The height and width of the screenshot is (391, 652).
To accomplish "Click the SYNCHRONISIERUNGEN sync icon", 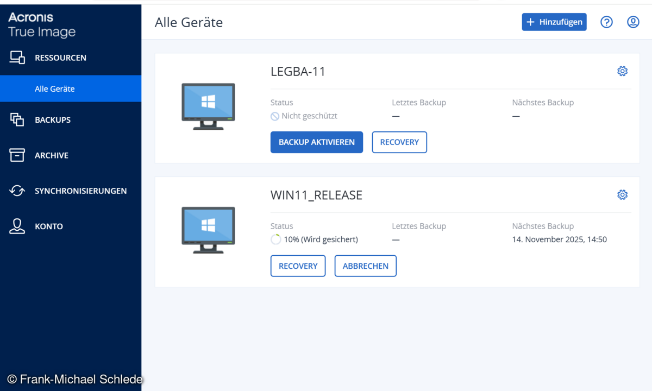I will tap(16, 191).
